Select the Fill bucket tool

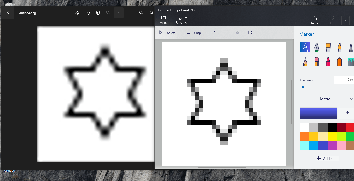350,62
